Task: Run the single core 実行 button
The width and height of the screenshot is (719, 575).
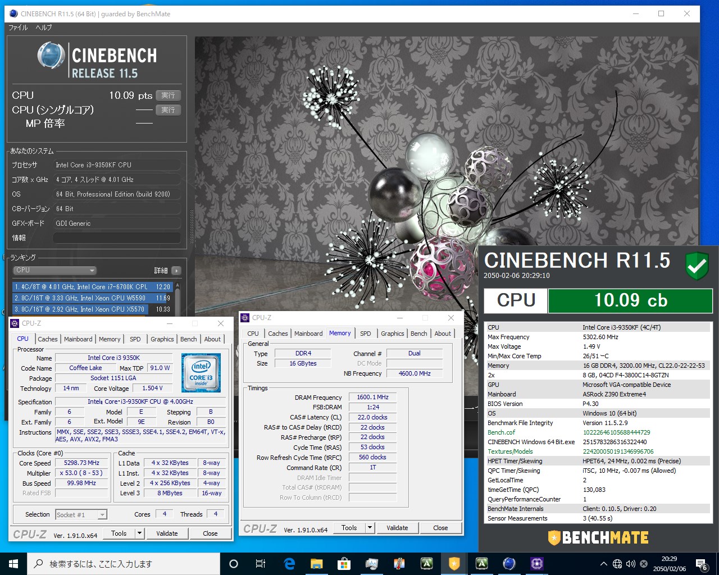Action: pyautogui.click(x=168, y=110)
